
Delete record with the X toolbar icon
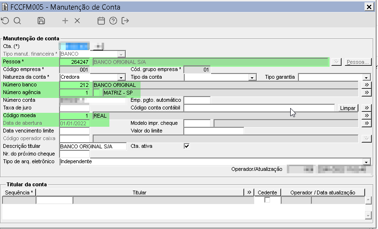[x=77, y=21]
